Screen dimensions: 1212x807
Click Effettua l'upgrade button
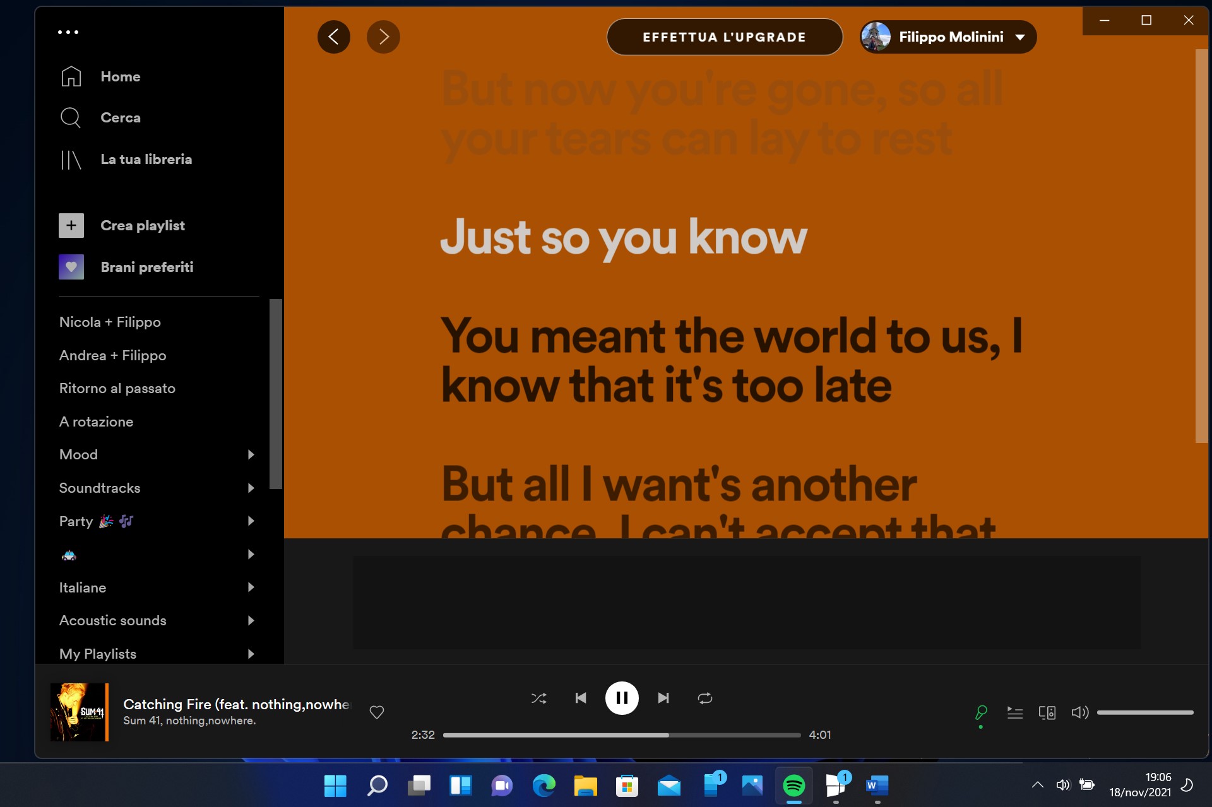pyautogui.click(x=724, y=37)
